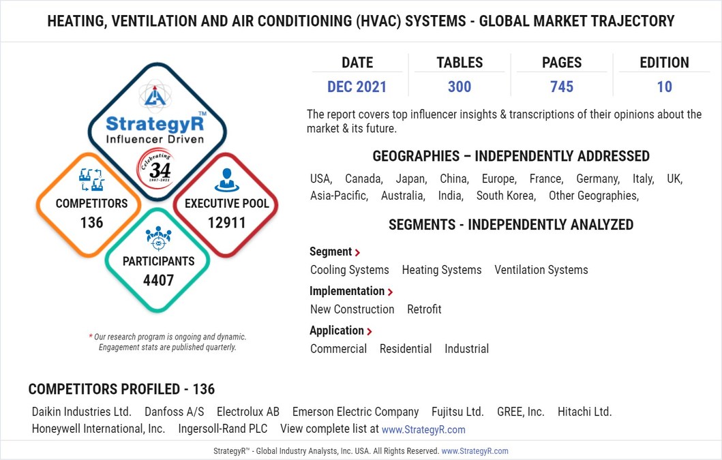The height and width of the screenshot is (460, 722).
Task: Select South Korea in geographies list
Action: (507, 196)
